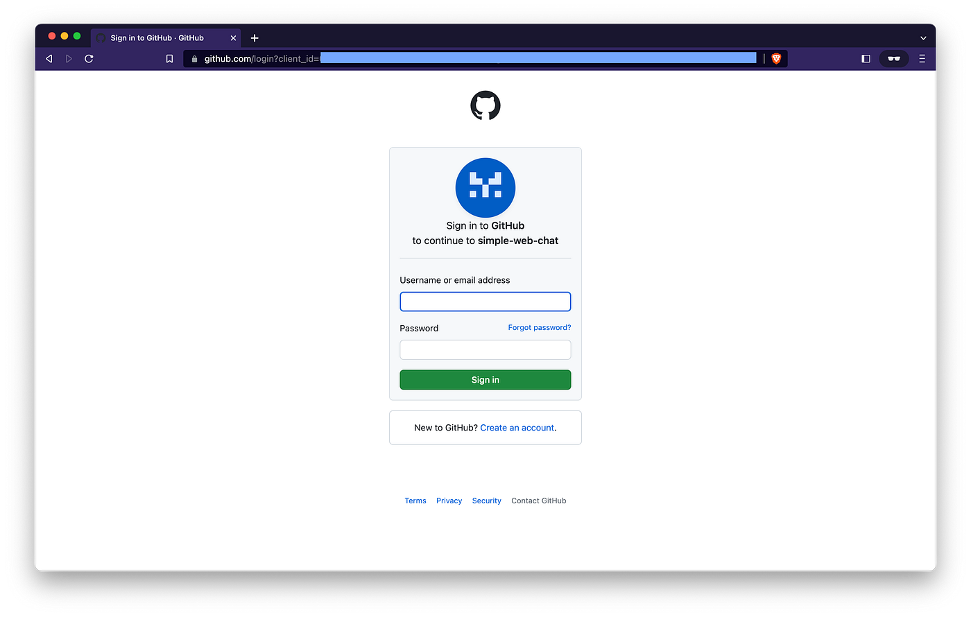Focus the Password input field

click(486, 349)
